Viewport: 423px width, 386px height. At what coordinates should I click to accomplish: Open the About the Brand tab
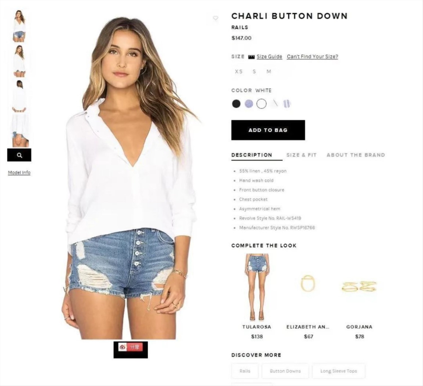click(x=356, y=155)
